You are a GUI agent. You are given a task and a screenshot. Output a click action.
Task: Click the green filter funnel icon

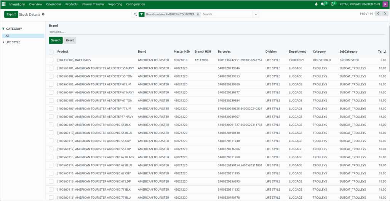click(x=142, y=14)
